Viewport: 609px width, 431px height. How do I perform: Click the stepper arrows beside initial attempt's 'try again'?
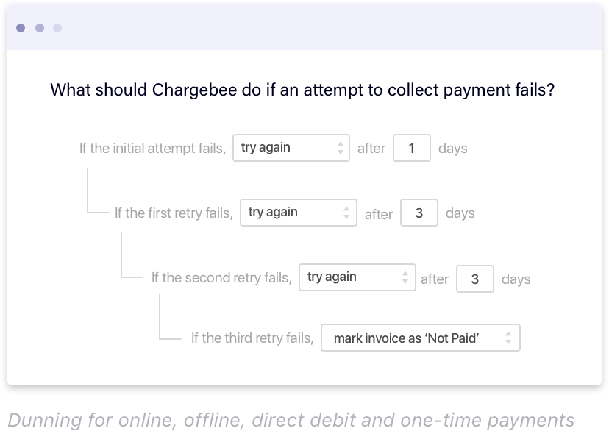tap(341, 148)
